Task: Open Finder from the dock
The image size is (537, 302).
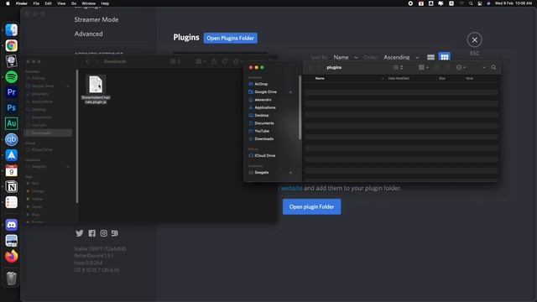Action: 11,30
